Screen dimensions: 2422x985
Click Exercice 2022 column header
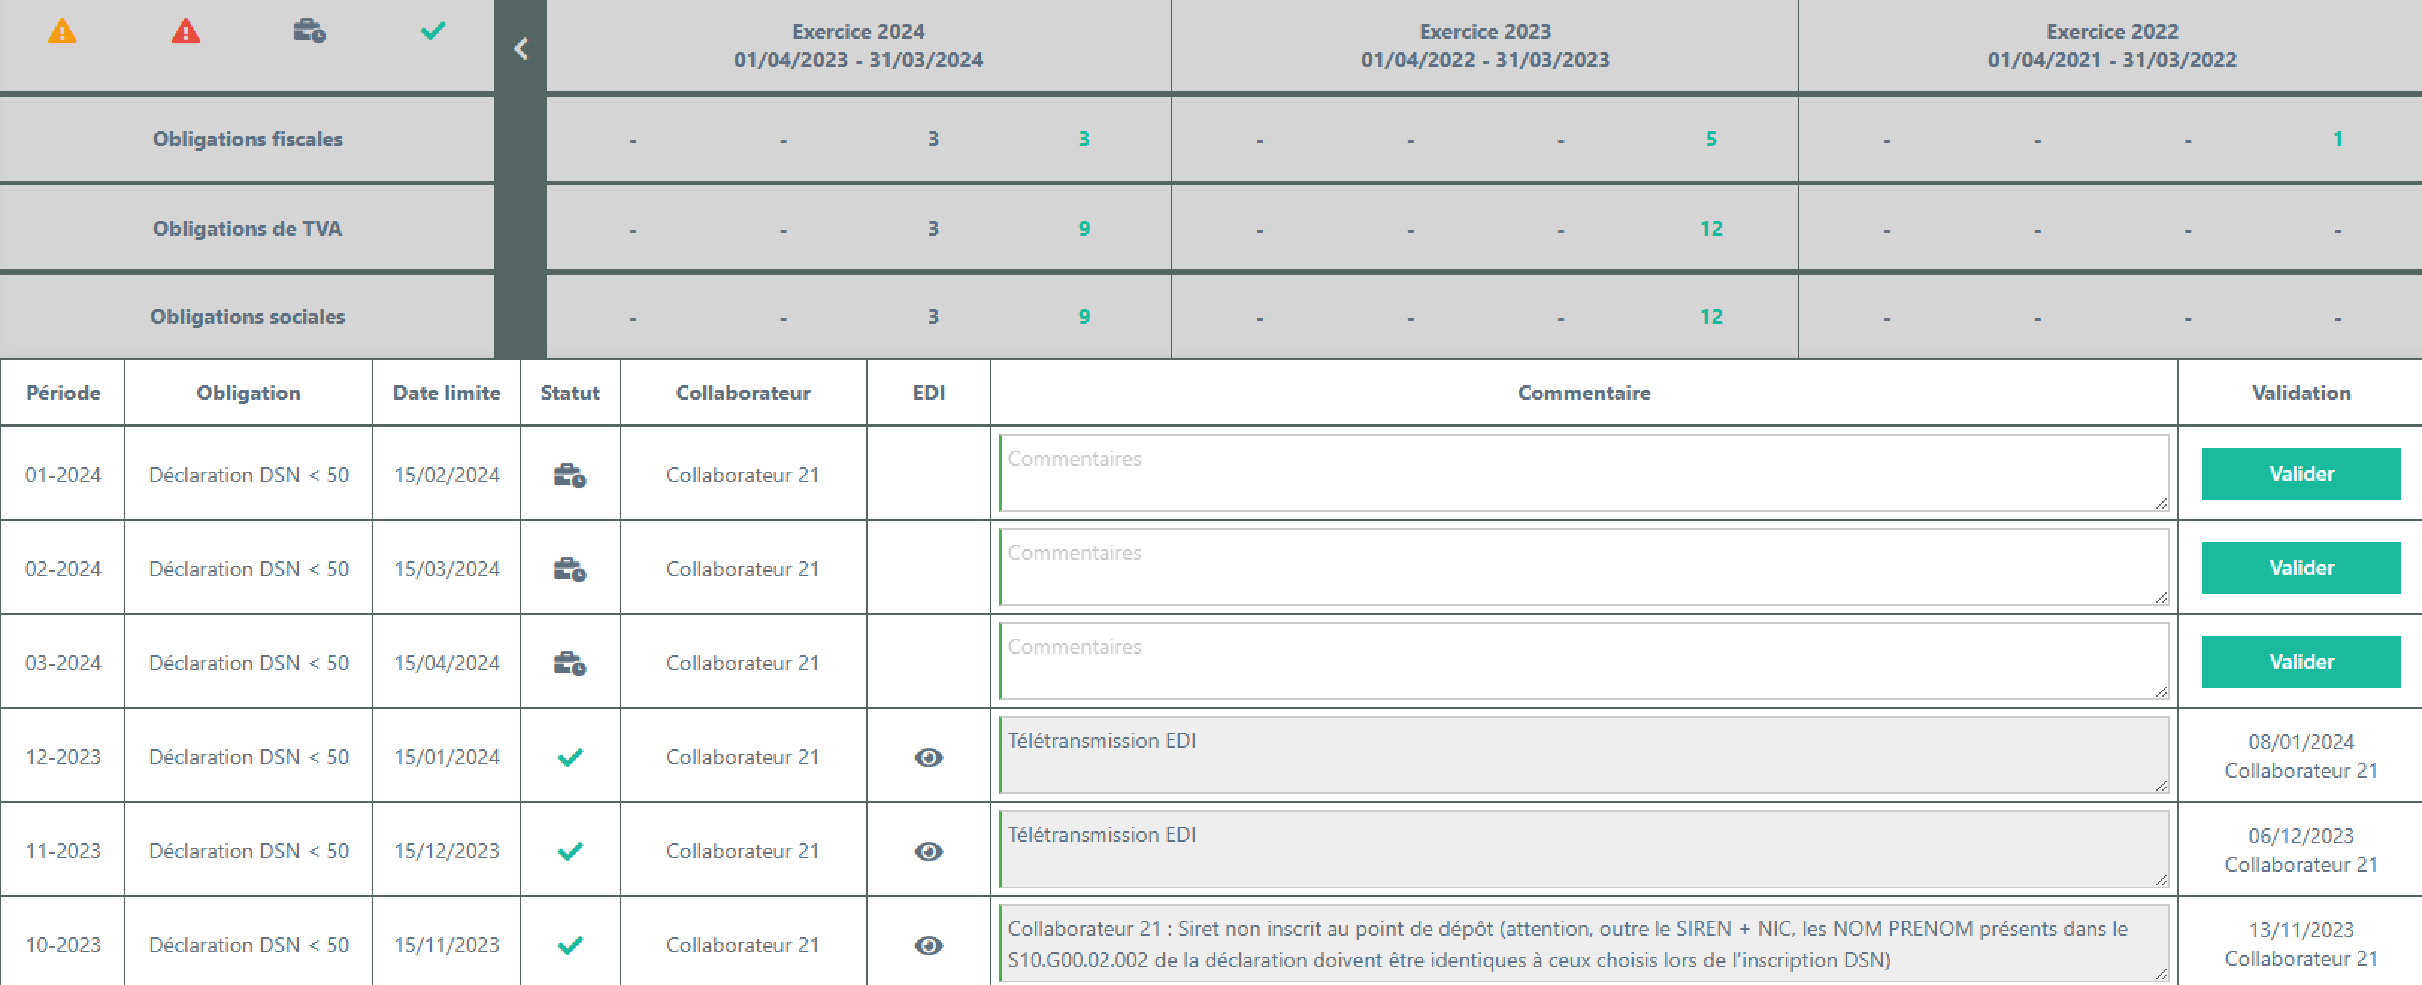[x=2111, y=45]
